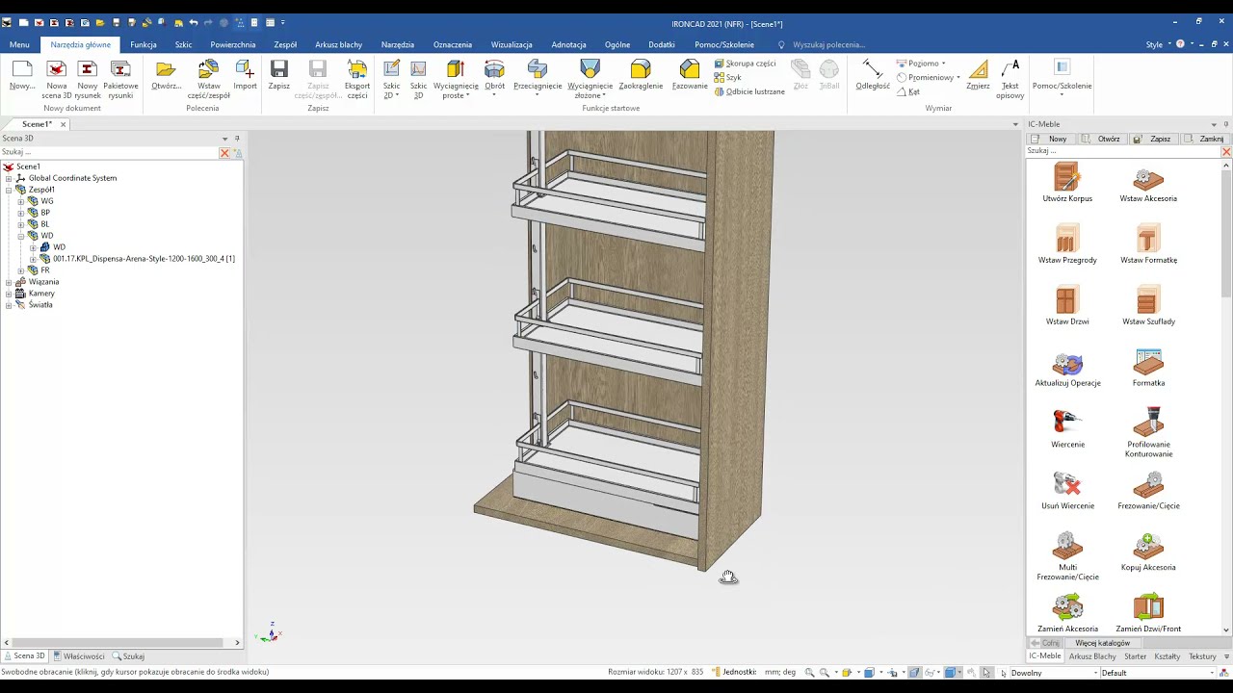Viewport: 1233px width, 693px height.
Task: Click the Otwórz button in IC-Meble panel
Action: pyautogui.click(x=1101, y=139)
